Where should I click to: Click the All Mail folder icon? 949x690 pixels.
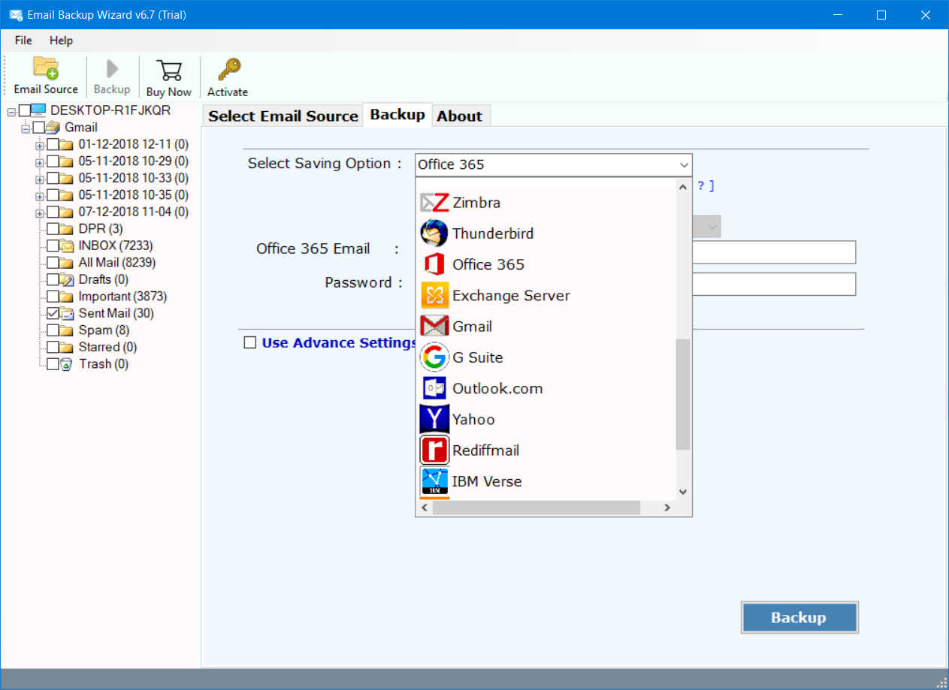pos(68,263)
